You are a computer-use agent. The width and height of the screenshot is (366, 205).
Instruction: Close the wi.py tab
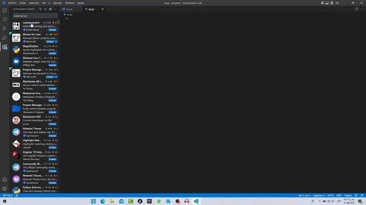point(102,9)
